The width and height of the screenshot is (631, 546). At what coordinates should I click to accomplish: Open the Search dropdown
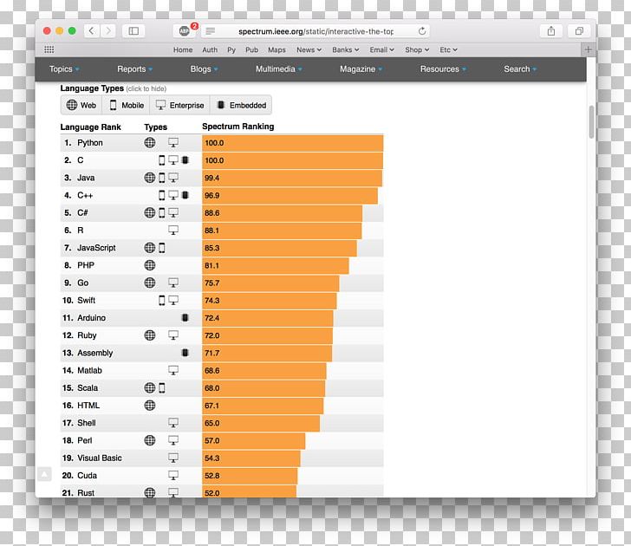coord(520,69)
